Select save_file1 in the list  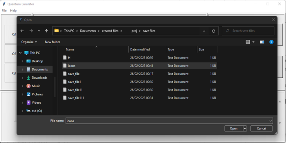coord(140,82)
